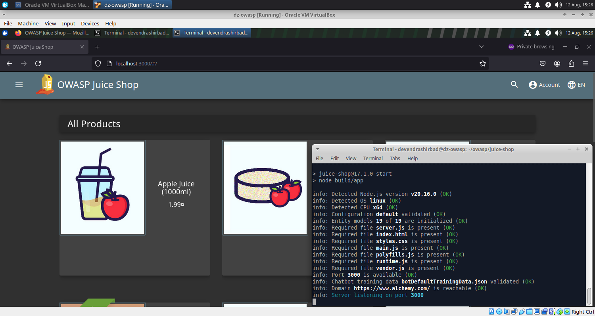The image size is (595, 316).
Task: Open the terminal window menu arrow in title bar
Action: [x=317, y=149]
